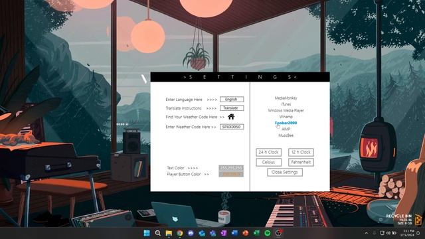Viewport: 425px width, 239px height.
Task: Open Discord from the taskbar
Action: click(191, 233)
